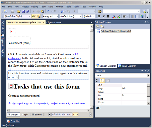This screenshot has height=128, width=152.
Task: Click the Copy icon in the toolbar
Action: click(38, 11)
